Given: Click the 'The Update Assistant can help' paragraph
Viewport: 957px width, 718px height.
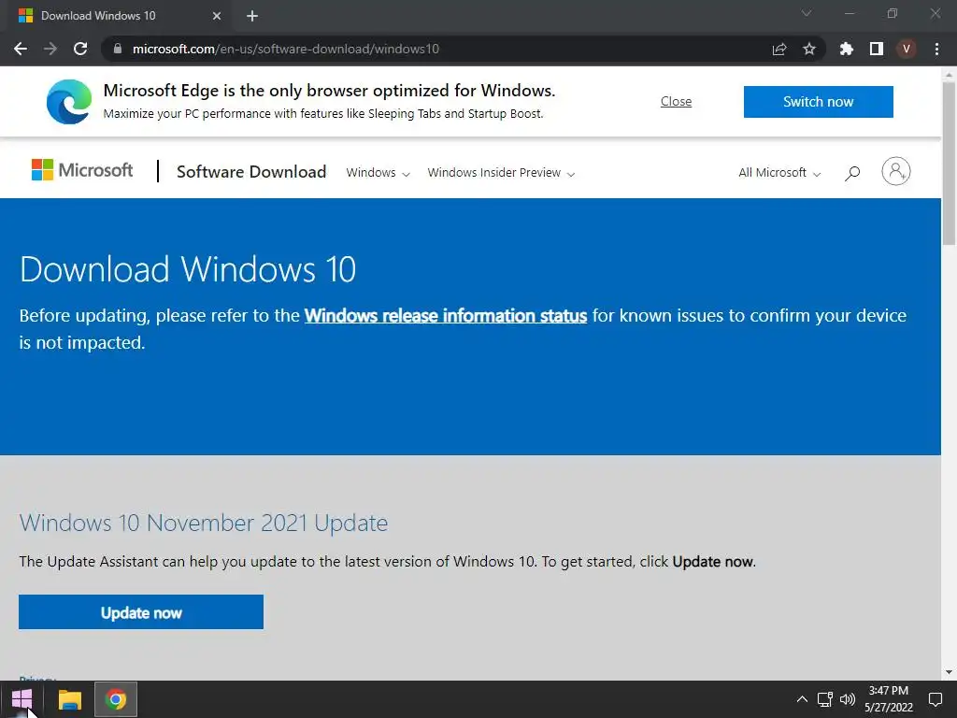Looking at the screenshot, I should tap(388, 562).
